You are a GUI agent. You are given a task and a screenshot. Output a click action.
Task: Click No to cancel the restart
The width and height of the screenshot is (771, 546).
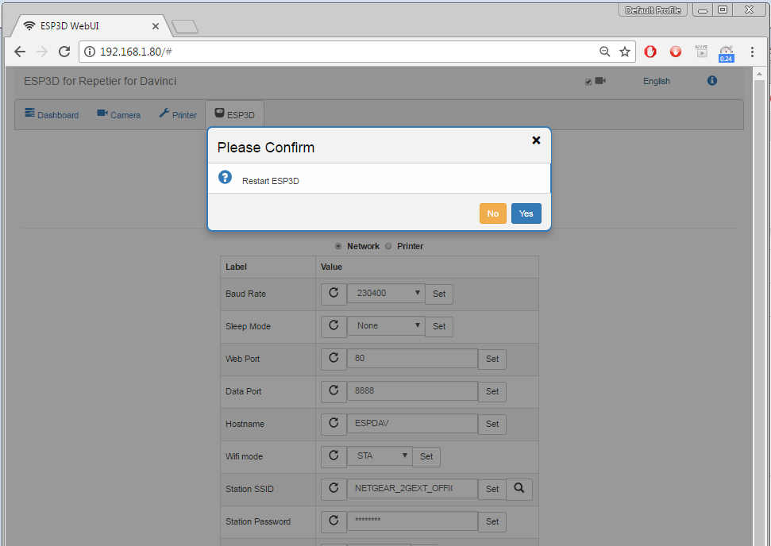(492, 213)
